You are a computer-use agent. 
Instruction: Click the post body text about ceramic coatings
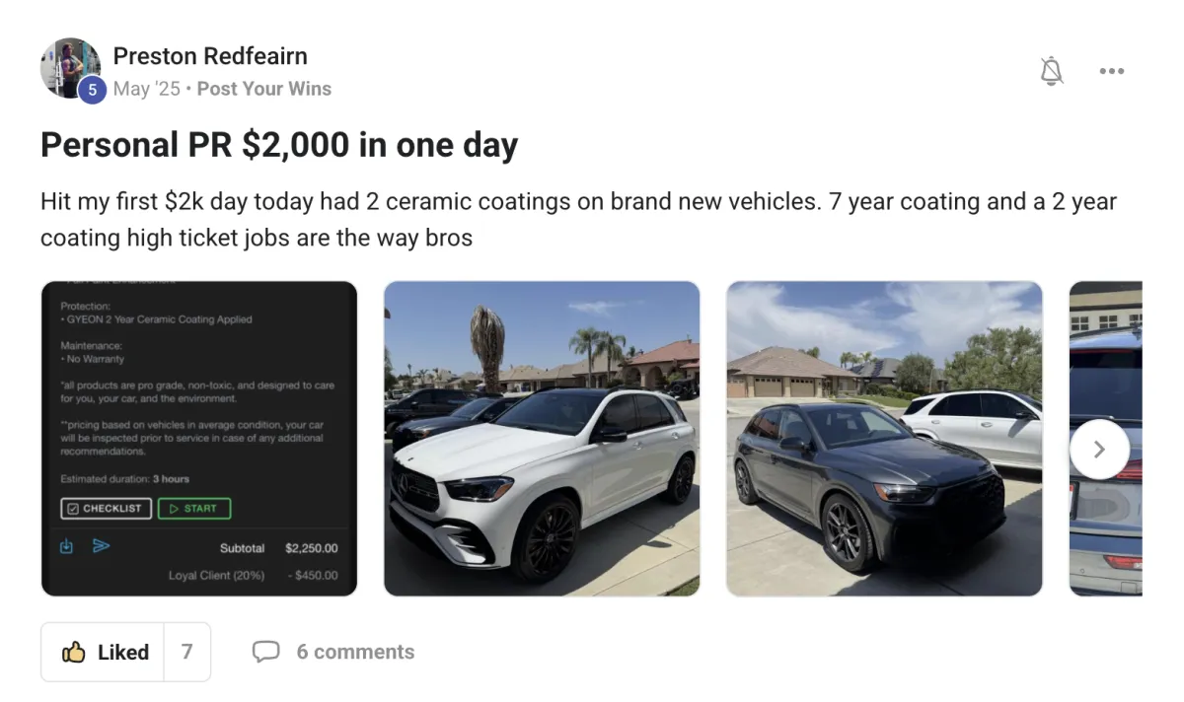(578, 220)
